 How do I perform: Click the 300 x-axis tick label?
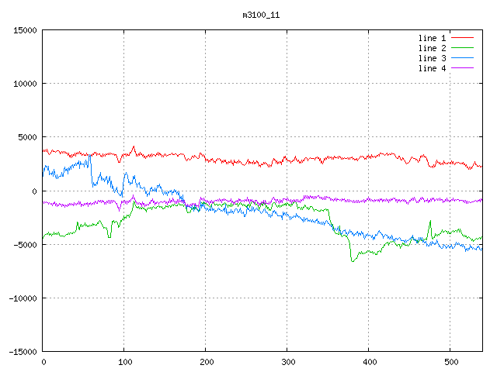click(x=287, y=361)
